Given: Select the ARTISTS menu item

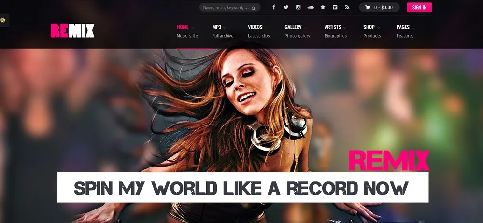Looking at the screenshot, I should tap(333, 27).
